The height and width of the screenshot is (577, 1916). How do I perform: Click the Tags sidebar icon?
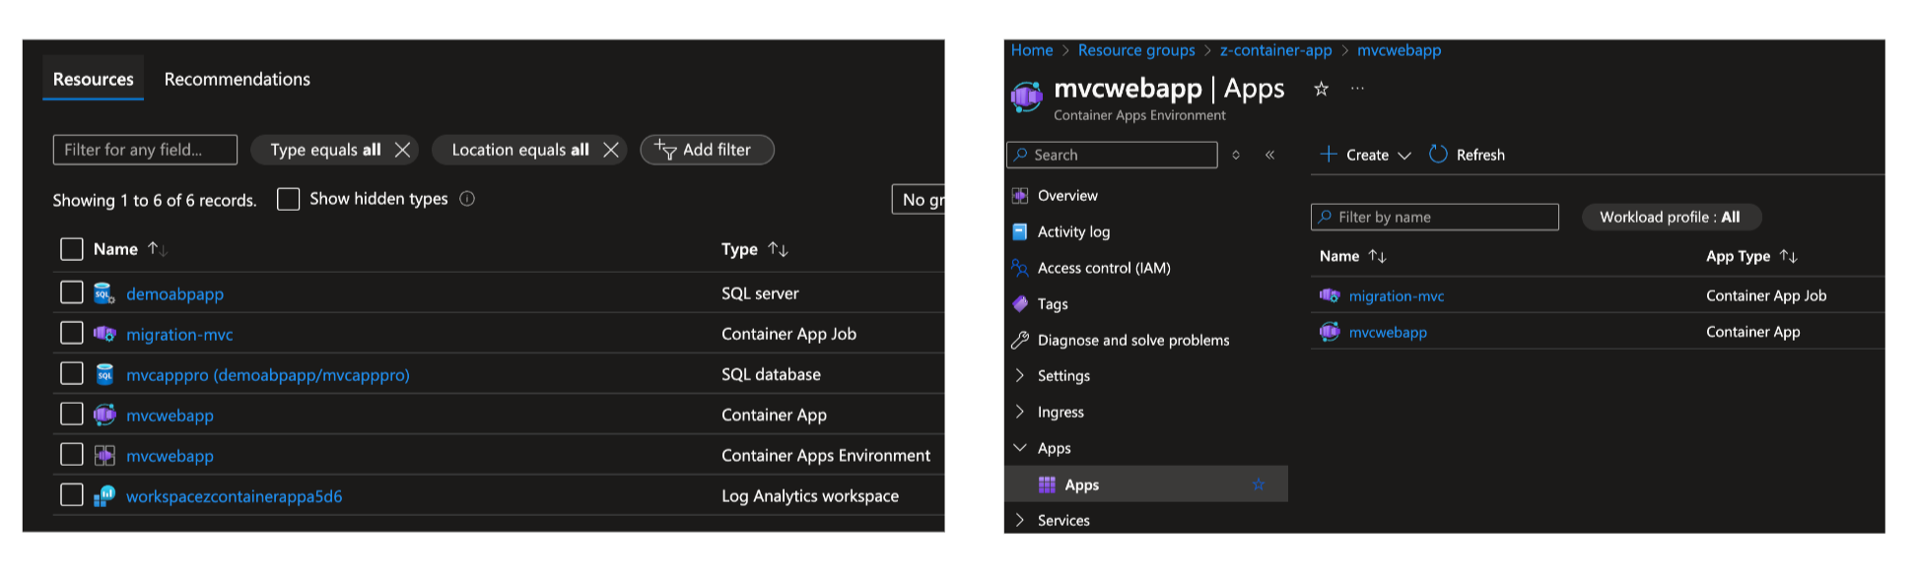tap(1020, 304)
